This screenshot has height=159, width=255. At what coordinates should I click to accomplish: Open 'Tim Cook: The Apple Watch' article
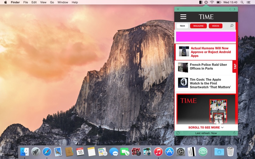[210, 83]
